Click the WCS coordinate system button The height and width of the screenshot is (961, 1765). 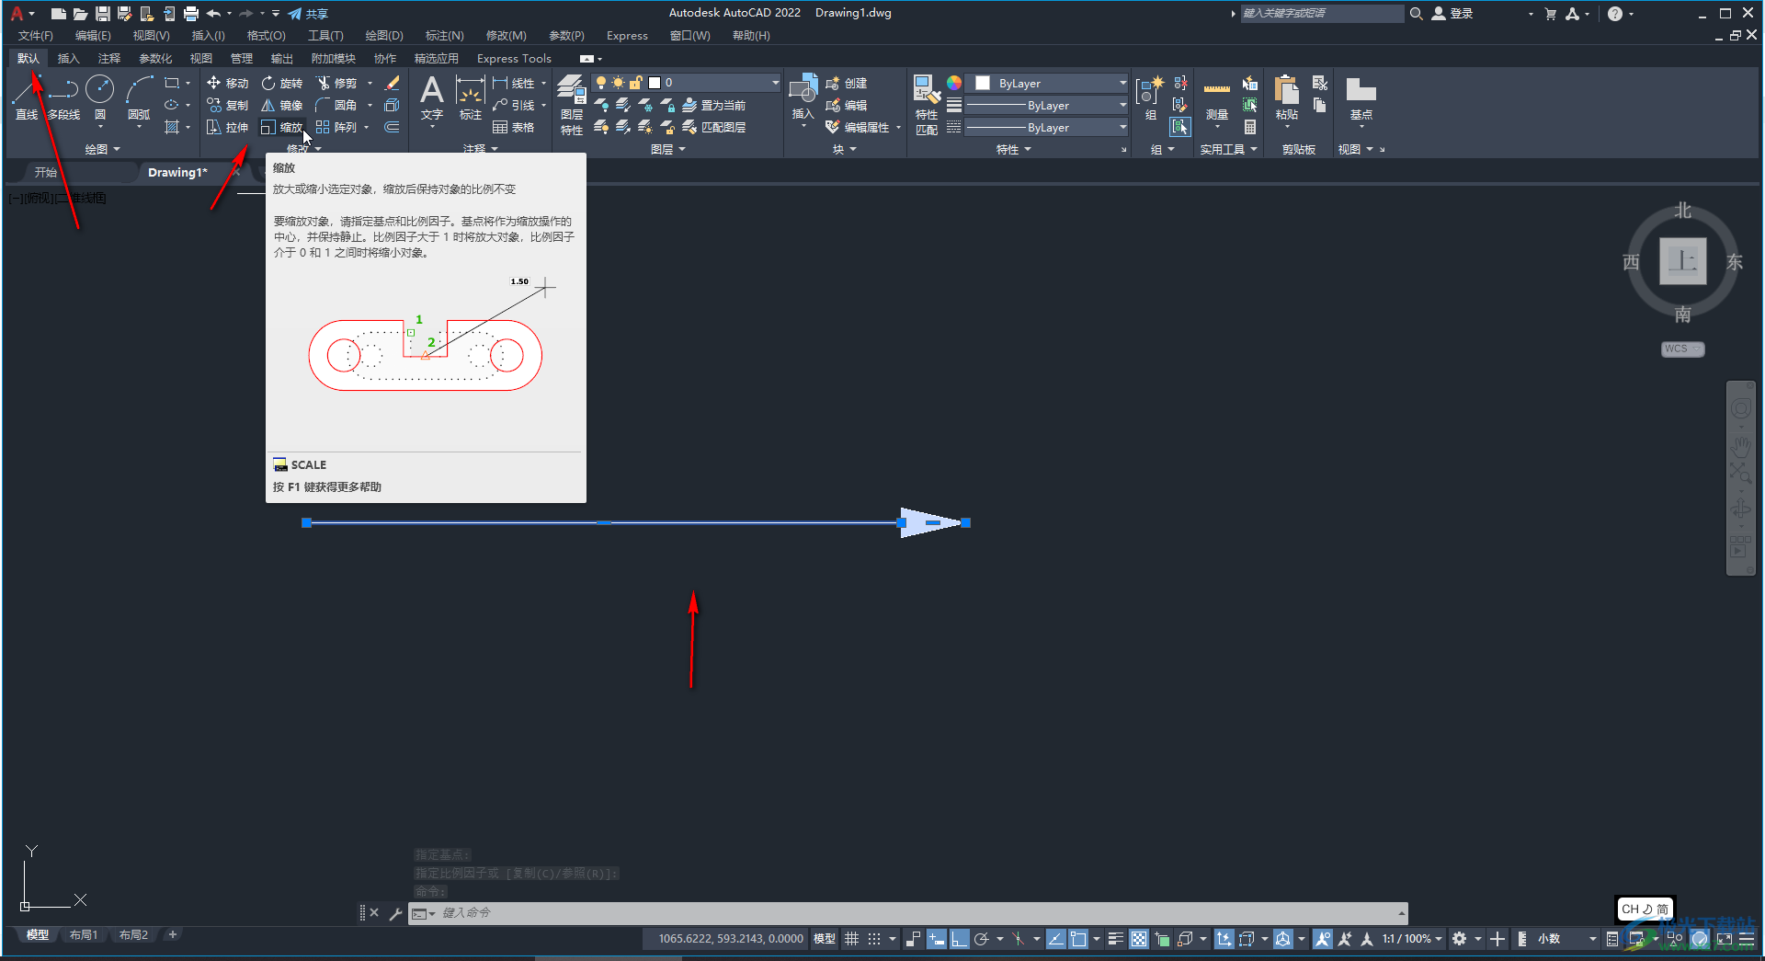(x=1681, y=349)
